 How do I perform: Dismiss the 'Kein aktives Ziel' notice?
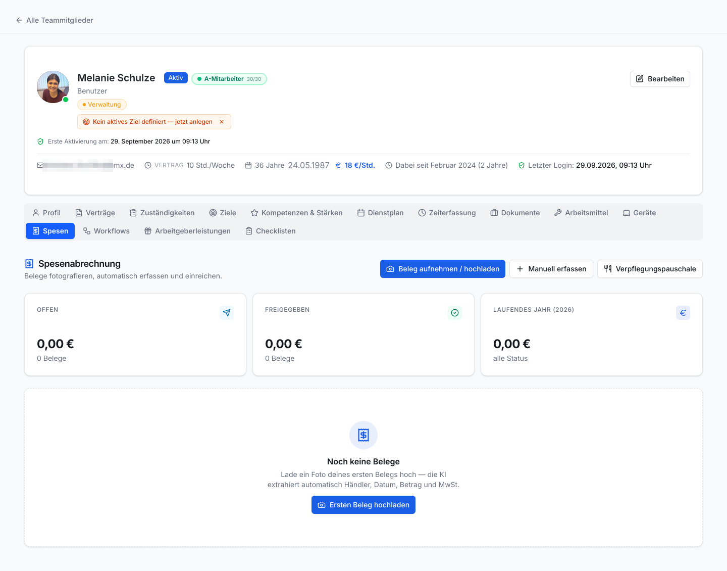click(x=222, y=122)
